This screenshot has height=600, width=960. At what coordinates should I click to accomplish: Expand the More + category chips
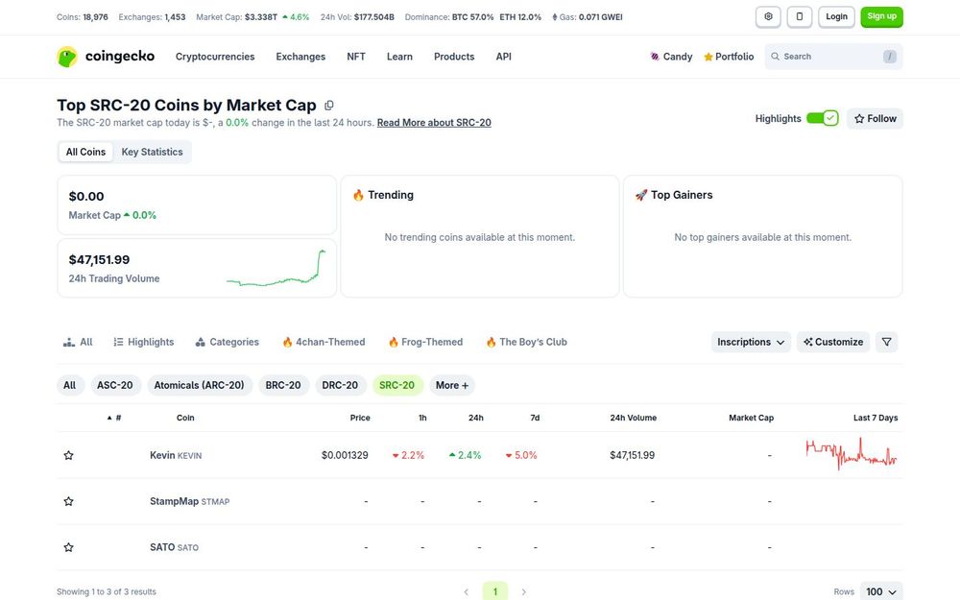pos(452,385)
